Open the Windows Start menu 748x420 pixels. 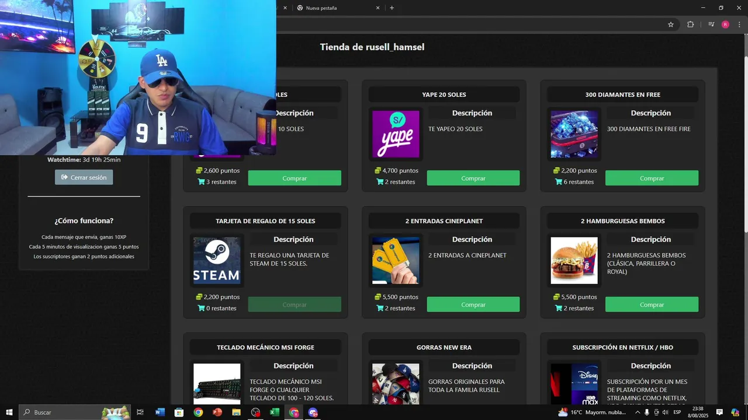[9, 412]
